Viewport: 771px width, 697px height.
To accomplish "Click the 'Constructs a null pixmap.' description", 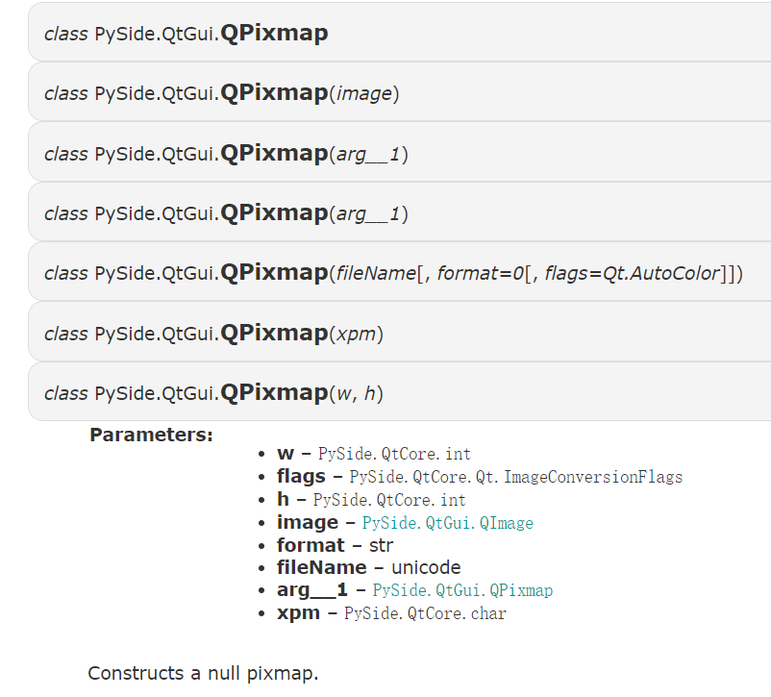I will pyautogui.click(x=203, y=673).
